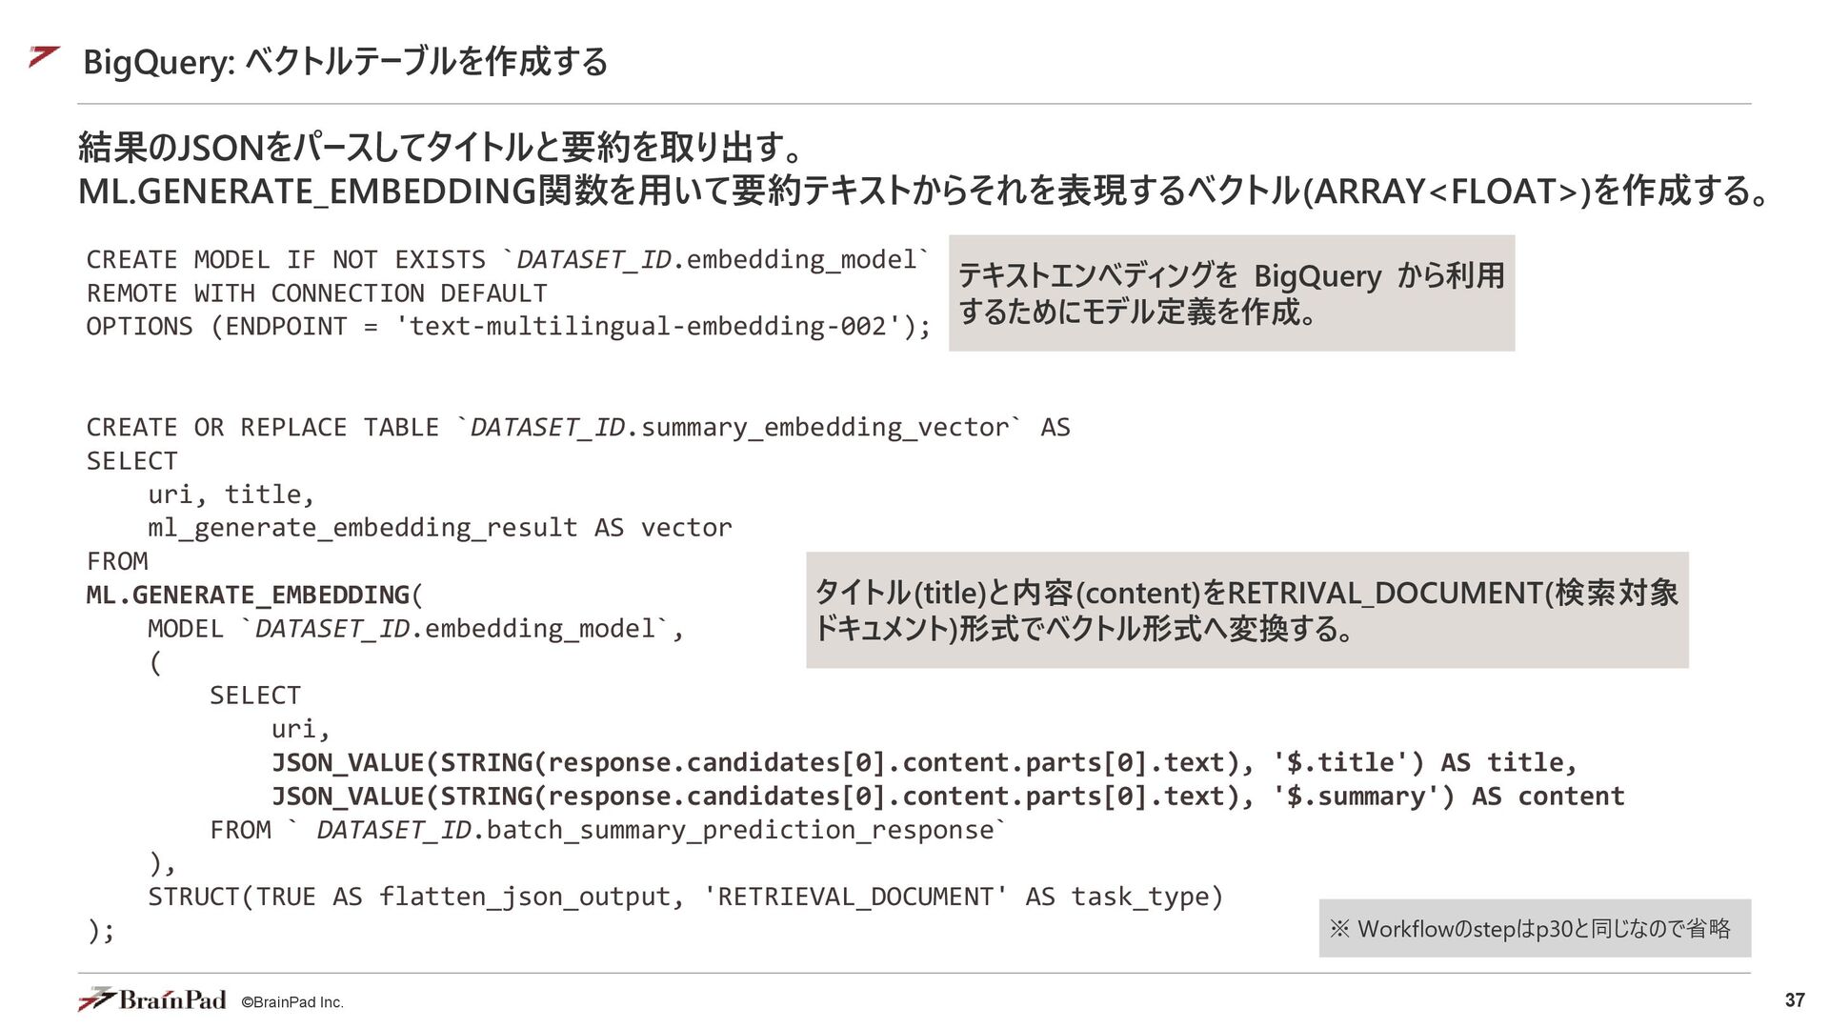Click the 'FROM ` DATASET_ID.batch_summary_prediction_response`' line
The height and width of the screenshot is (1029, 1829).
(608, 829)
